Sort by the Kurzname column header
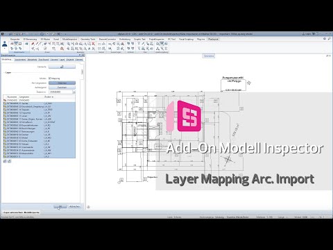This screenshot has height=250, width=333. 12,97
